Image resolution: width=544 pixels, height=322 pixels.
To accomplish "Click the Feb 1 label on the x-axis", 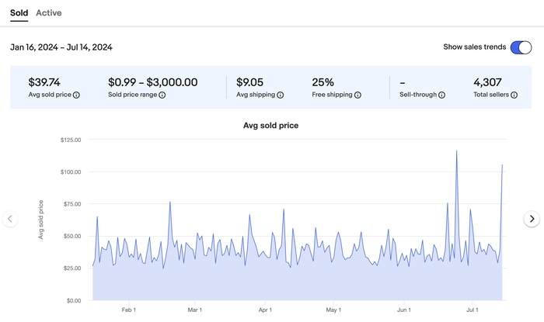I will (x=130, y=310).
